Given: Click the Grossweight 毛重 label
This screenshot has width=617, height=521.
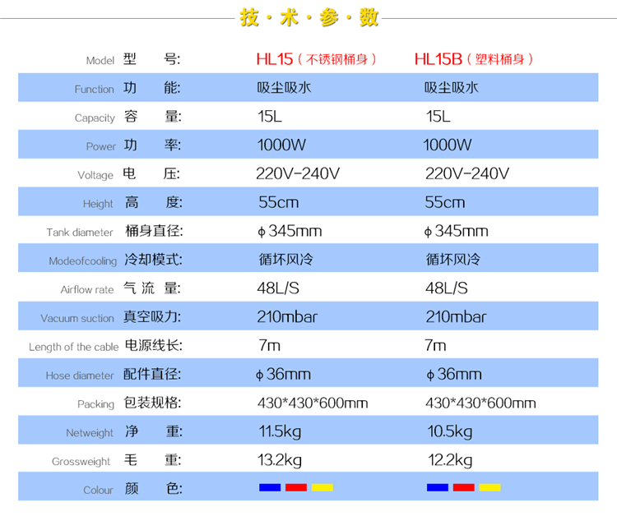Looking at the screenshot, I should tap(117, 460).
